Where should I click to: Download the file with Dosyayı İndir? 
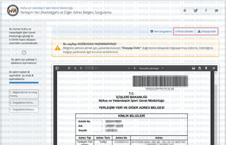pyautogui.click(x=207, y=31)
